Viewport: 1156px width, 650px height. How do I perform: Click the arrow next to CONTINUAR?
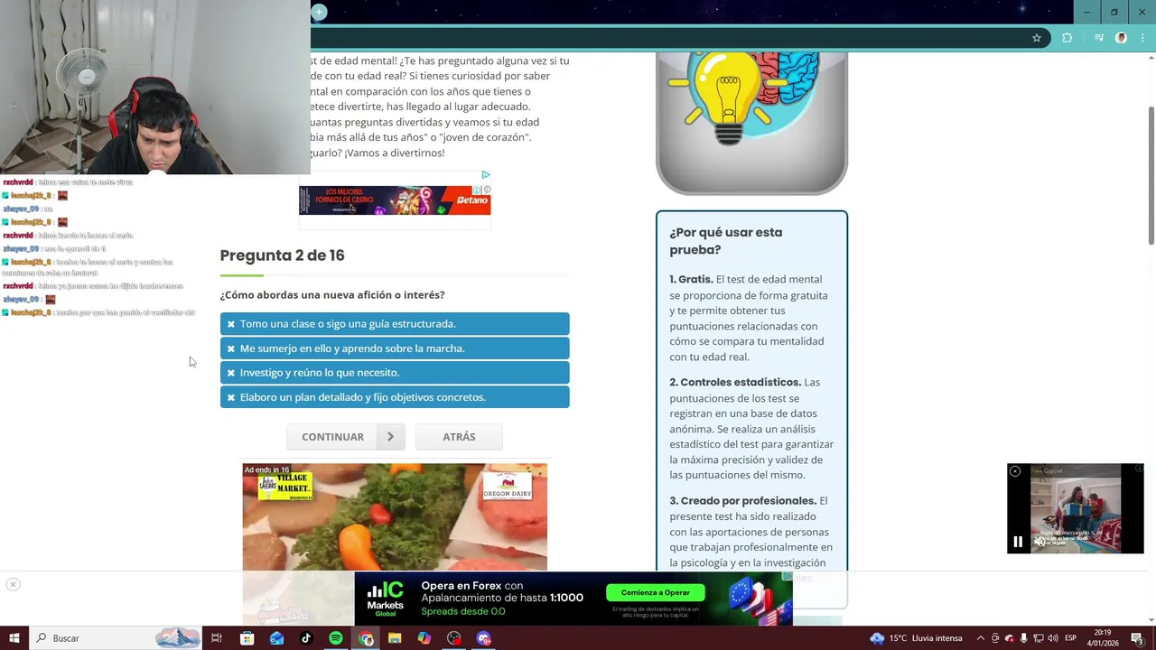(x=390, y=437)
